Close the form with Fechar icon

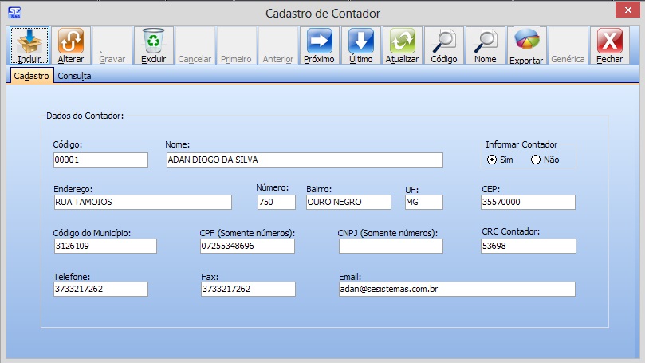pos(609,41)
